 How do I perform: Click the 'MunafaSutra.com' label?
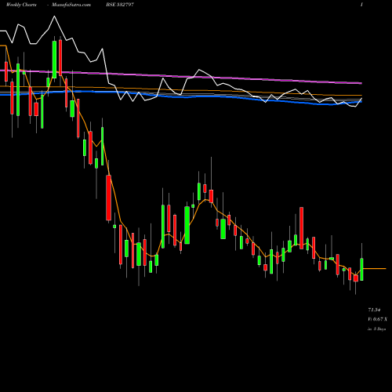[x=71, y=5]
